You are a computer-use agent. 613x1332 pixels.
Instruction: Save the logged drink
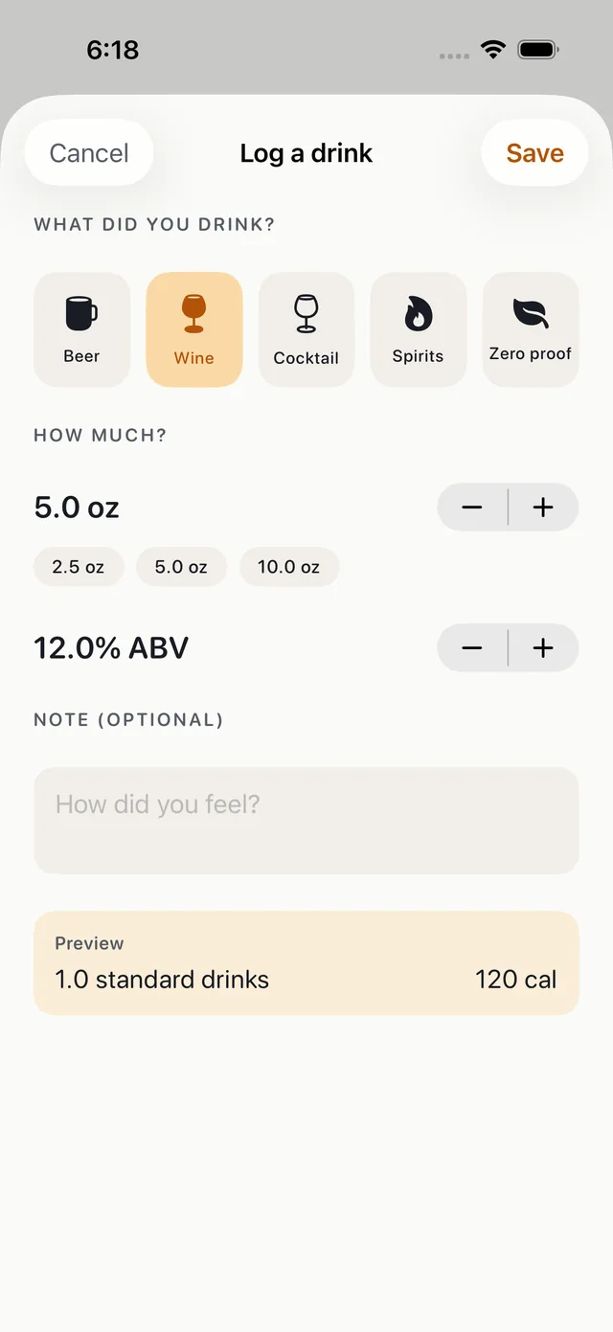(x=534, y=153)
